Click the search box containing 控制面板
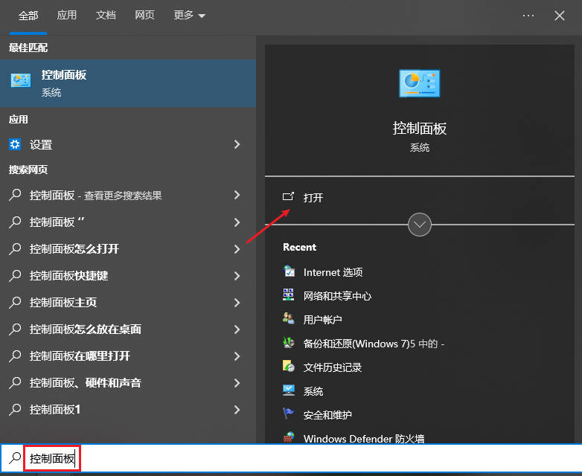 click(x=291, y=458)
